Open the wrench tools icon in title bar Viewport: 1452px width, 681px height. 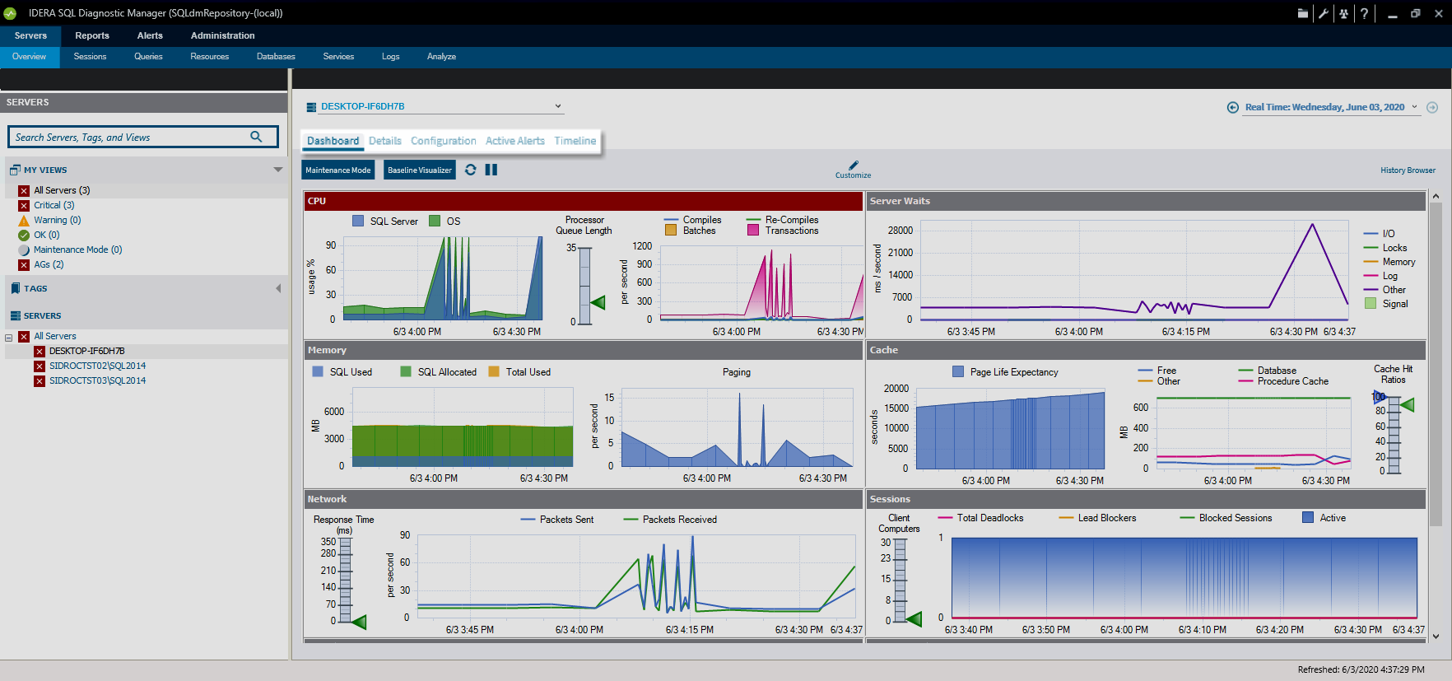coord(1323,13)
